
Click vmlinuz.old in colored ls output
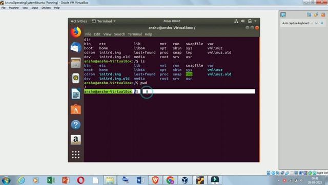point(219,74)
